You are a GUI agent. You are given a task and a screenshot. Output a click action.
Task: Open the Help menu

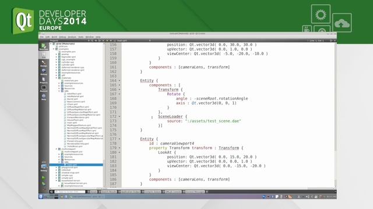point(98,37)
